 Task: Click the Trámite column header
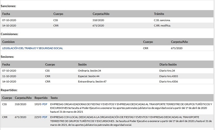[x=159, y=14]
